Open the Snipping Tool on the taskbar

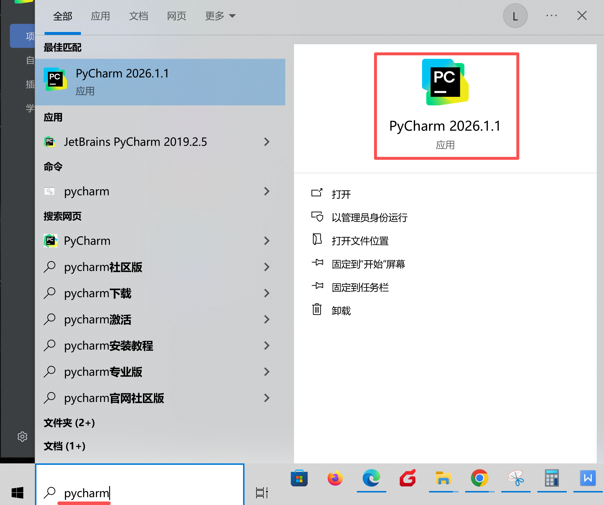click(516, 478)
